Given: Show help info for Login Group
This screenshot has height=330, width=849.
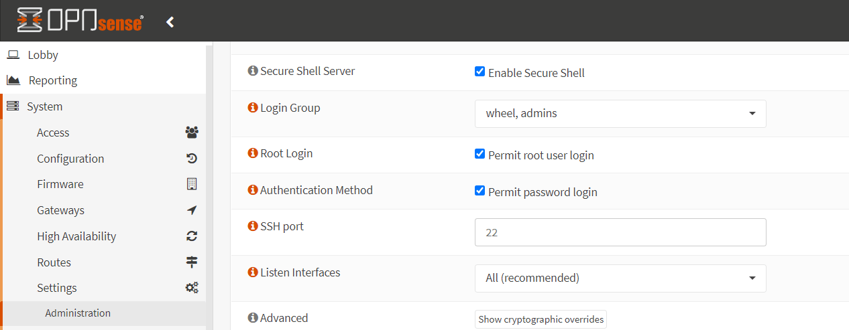Looking at the screenshot, I should tap(253, 108).
